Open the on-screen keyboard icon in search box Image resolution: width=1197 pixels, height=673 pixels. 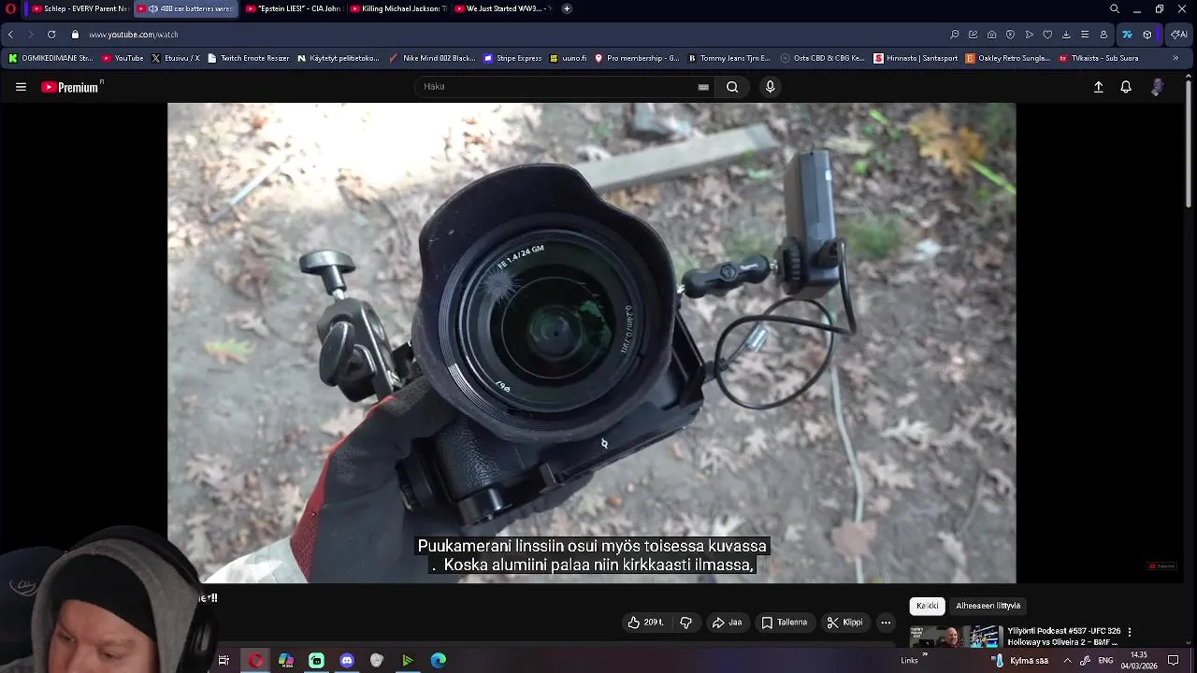tap(703, 87)
